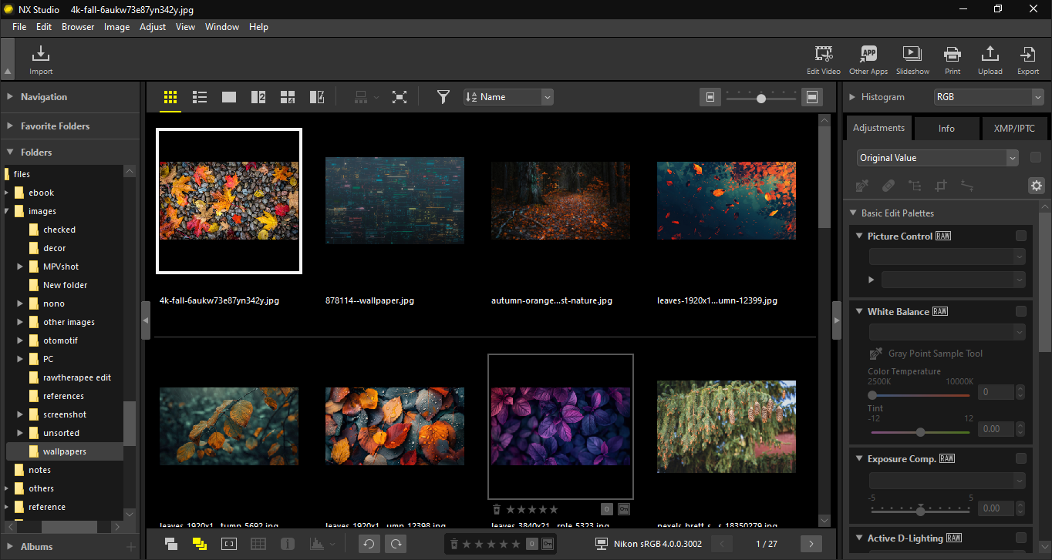1052x560 pixels.
Task: Click the gray stacked images icon
Action: click(171, 544)
